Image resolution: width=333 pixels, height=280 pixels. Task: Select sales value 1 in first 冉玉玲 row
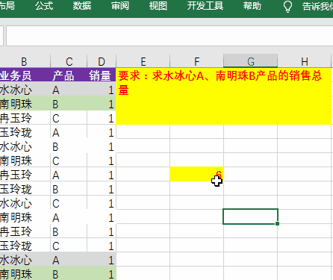click(x=102, y=118)
